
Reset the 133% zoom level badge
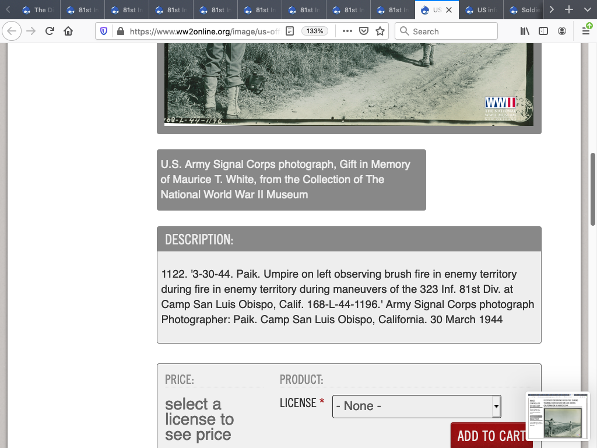(315, 32)
